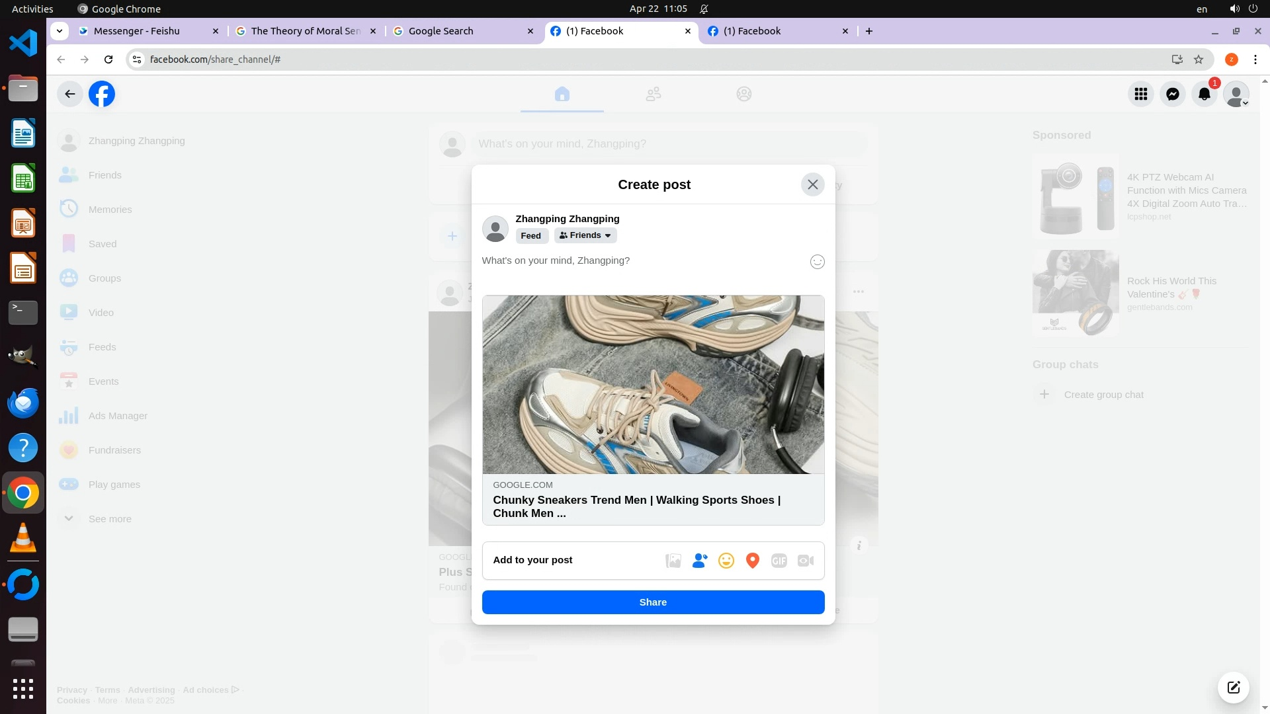Open Chrome tab search dropdown arrow

click(x=60, y=31)
